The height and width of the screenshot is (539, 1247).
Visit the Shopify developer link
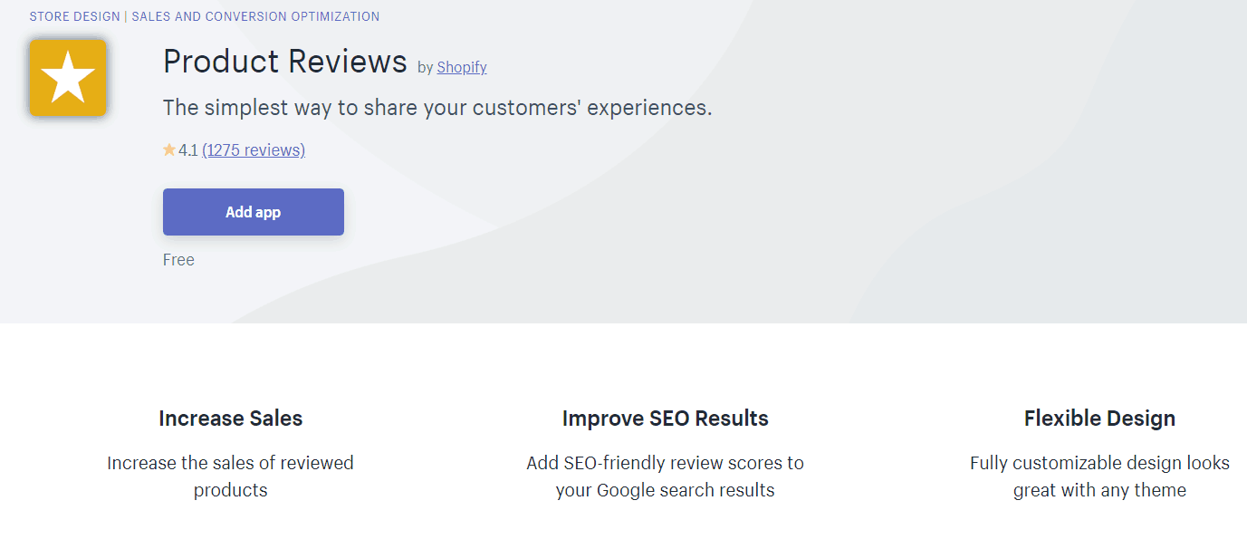pyautogui.click(x=462, y=67)
